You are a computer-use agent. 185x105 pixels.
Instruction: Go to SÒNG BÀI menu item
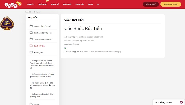(80, 4)
